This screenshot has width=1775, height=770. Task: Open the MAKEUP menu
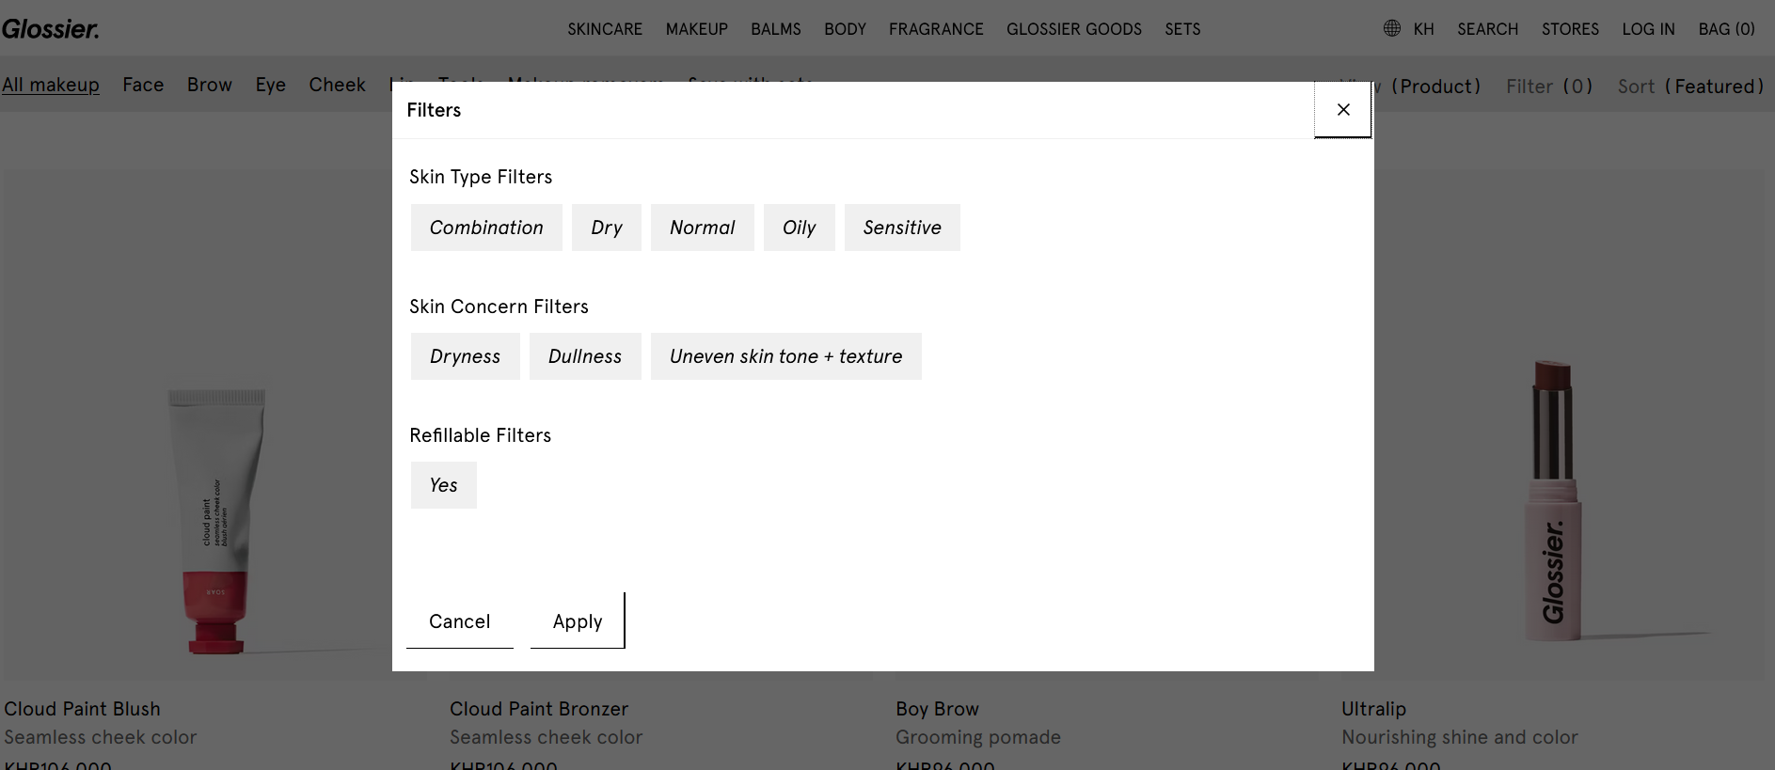pos(697,29)
